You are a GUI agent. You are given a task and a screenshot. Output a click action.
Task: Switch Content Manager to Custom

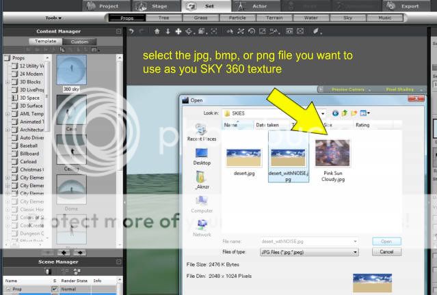coord(79,42)
